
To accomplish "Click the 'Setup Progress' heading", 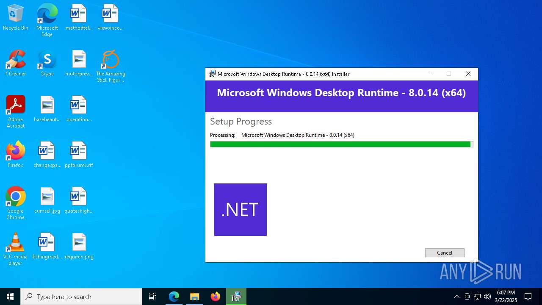I will [x=241, y=122].
